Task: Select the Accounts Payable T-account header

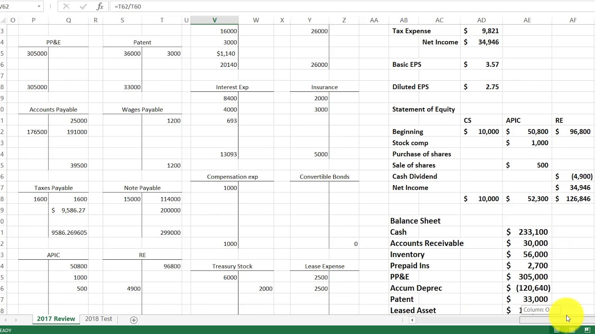Action: [53, 109]
